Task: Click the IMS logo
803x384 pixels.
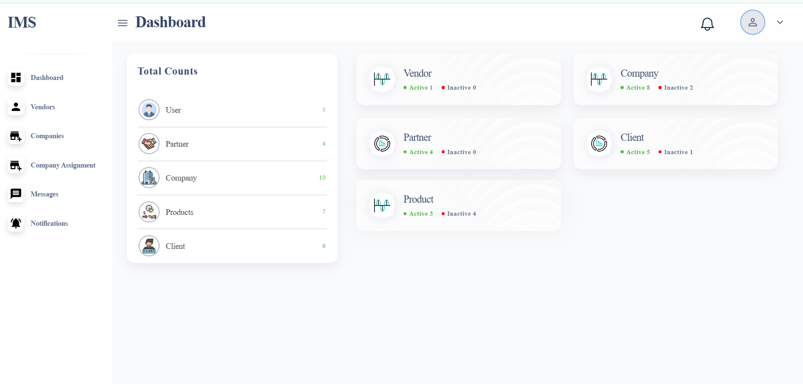Action: coord(22,22)
